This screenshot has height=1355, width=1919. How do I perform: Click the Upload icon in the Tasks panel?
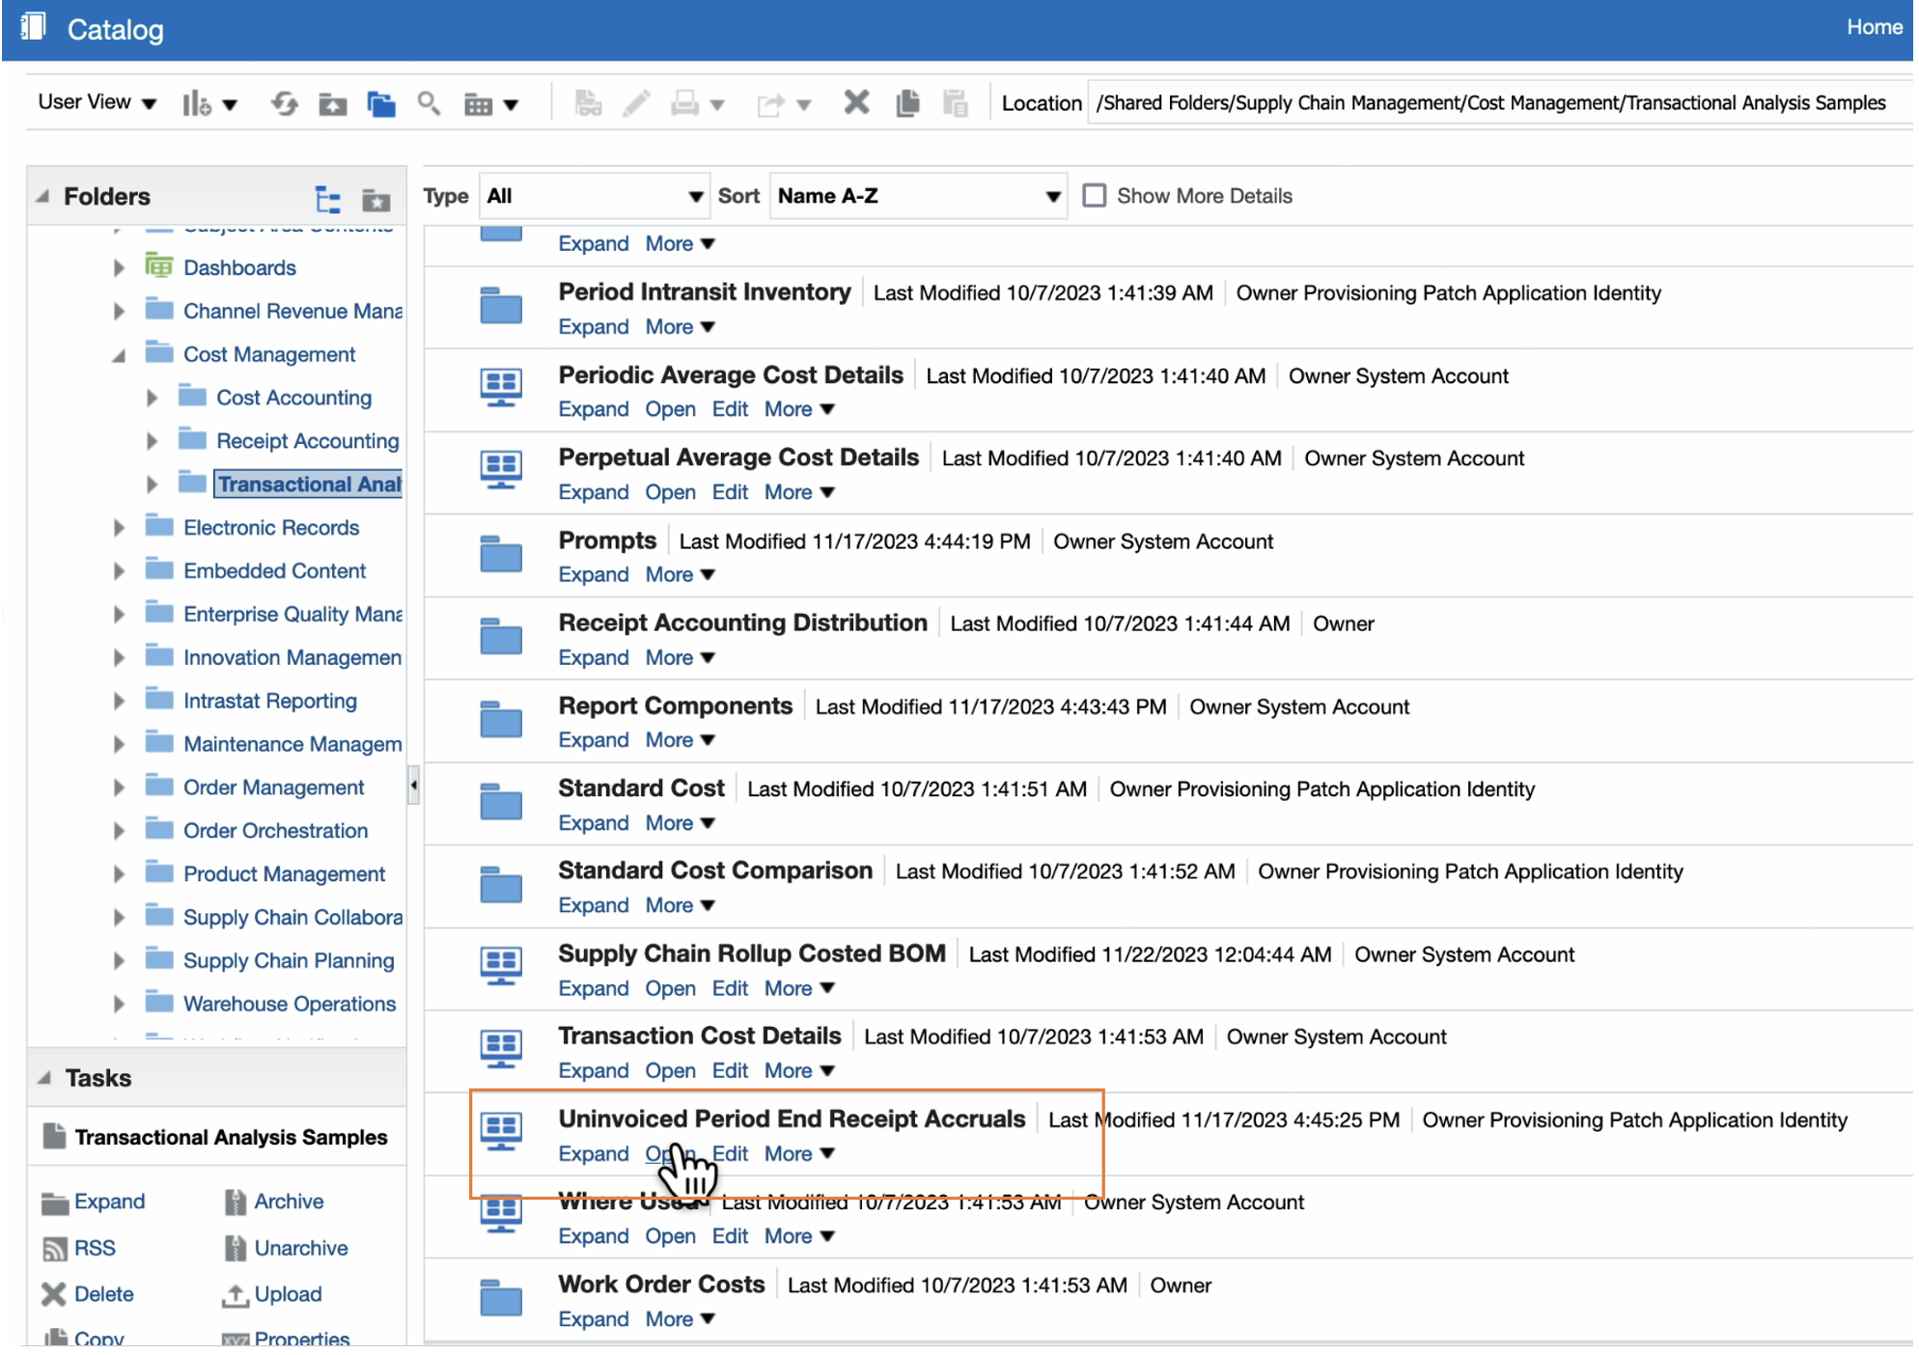236,1293
